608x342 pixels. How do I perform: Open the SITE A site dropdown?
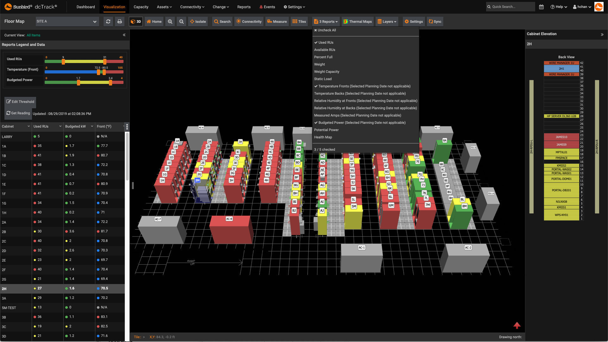pyautogui.click(x=67, y=22)
